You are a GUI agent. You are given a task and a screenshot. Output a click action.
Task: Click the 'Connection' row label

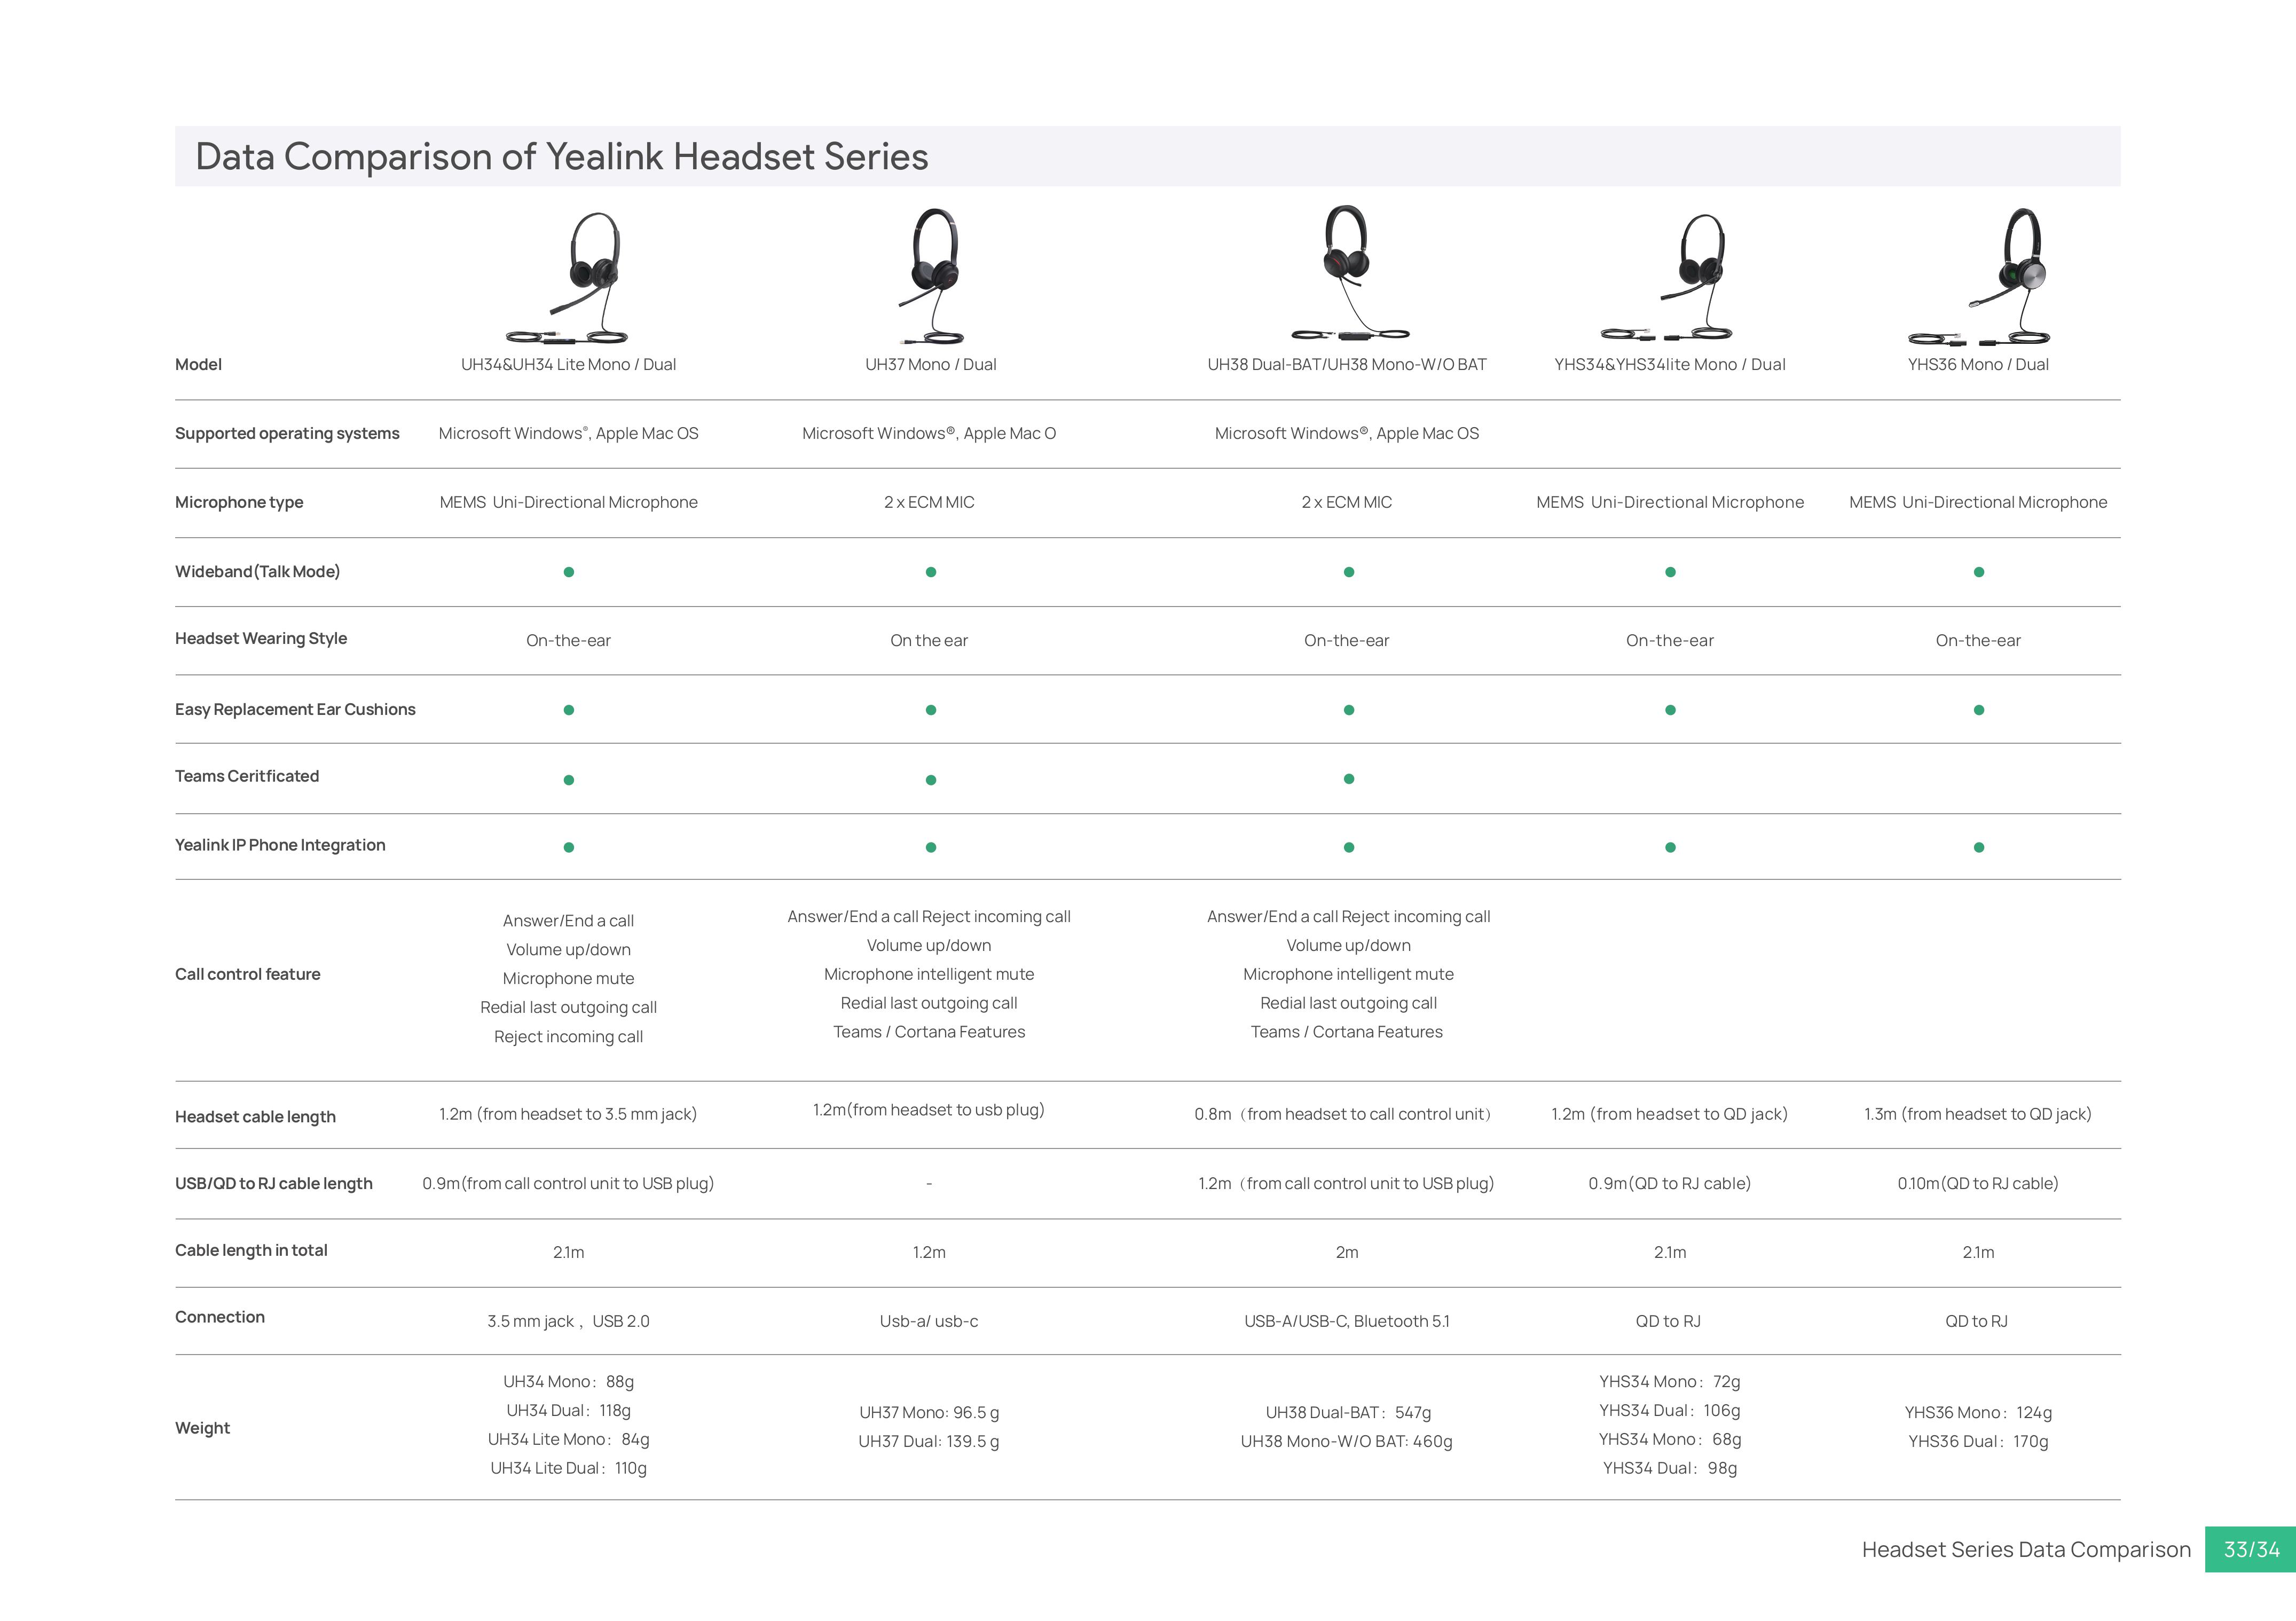coord(220,1318)
